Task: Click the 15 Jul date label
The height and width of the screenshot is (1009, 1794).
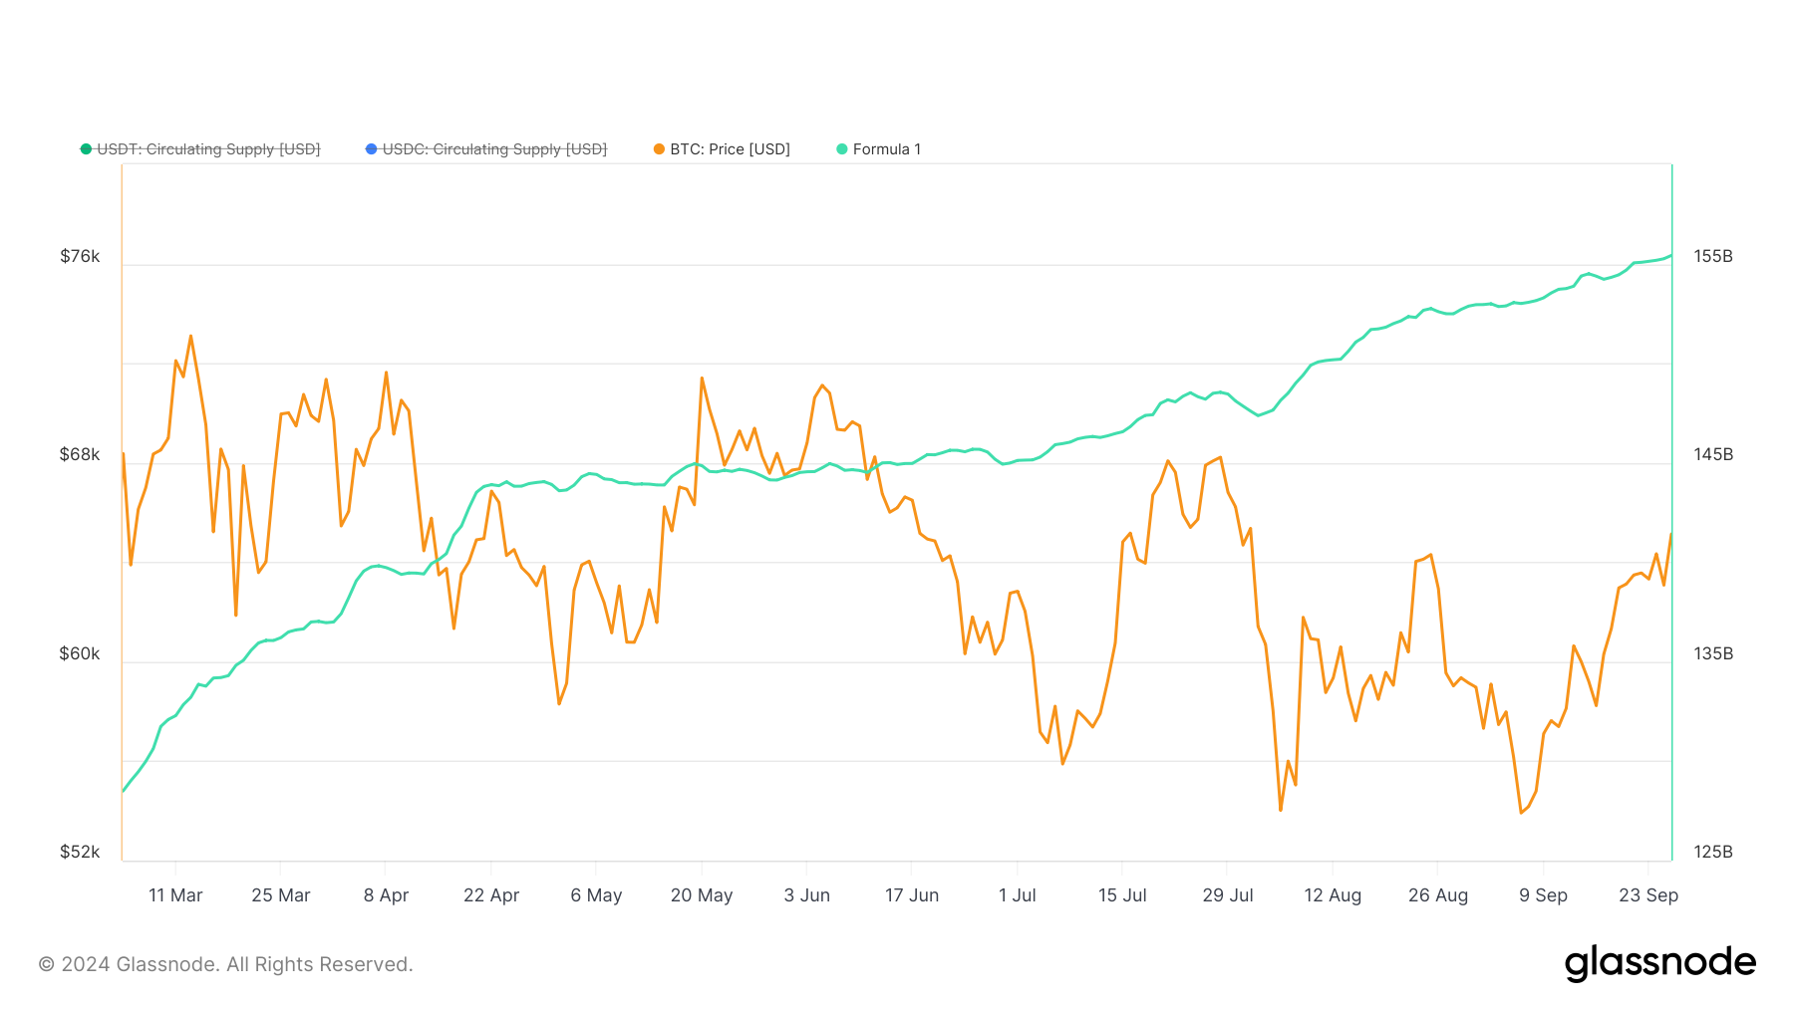Action: click(x=1122, y=895)
